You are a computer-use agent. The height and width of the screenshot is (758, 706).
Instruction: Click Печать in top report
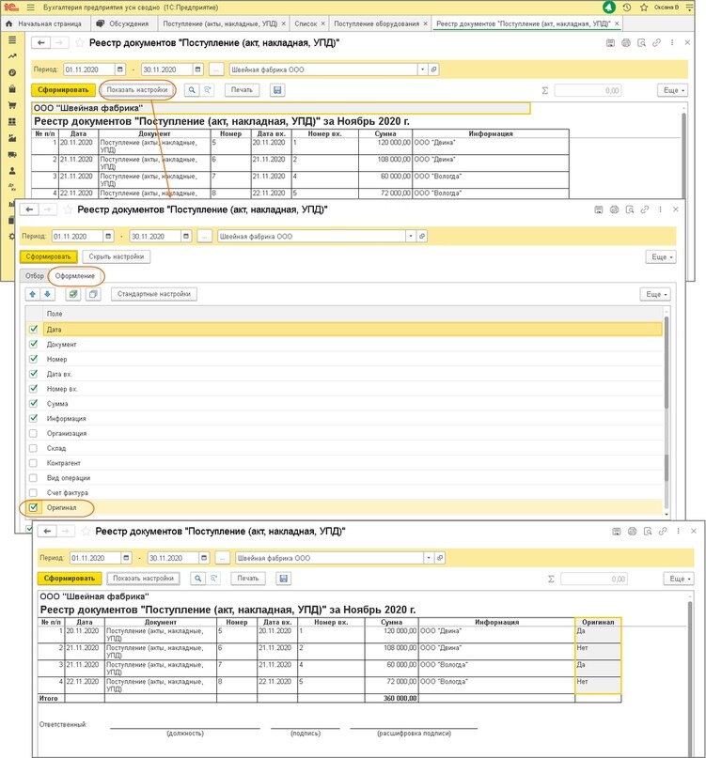[242, 90]
